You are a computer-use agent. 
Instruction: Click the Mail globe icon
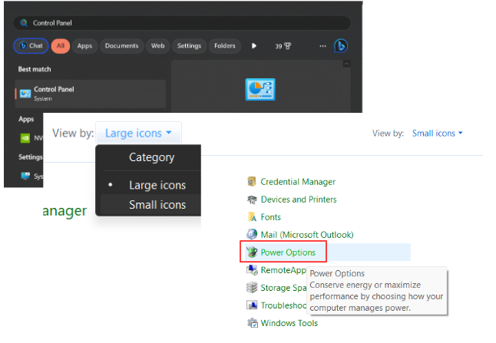pos(252,234)
